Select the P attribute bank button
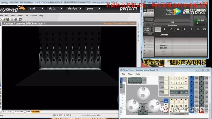212x119 pixels. tap(165, 29)
